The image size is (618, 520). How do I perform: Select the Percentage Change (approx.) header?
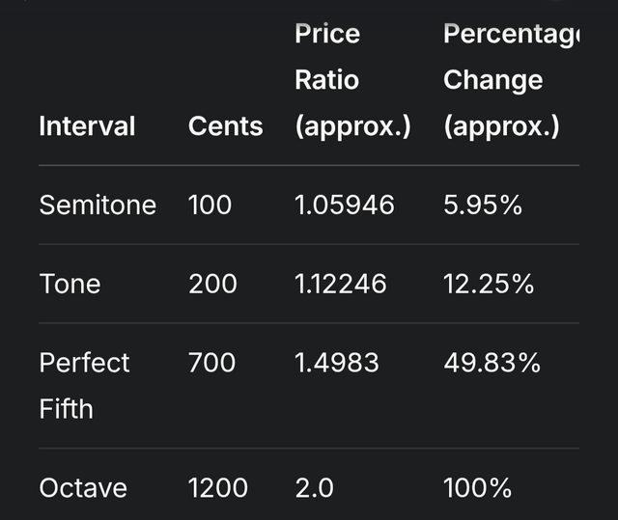coord(511,80)
